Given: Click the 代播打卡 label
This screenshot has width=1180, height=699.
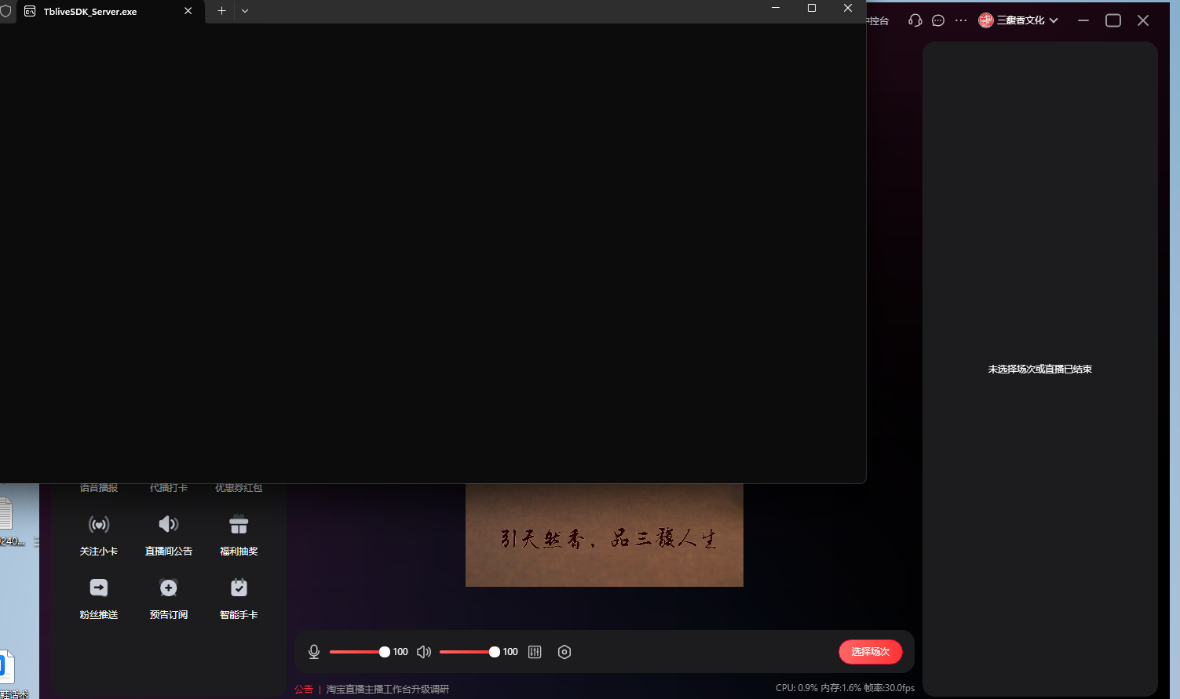Looking at the screenshot, I should (168, 488).
